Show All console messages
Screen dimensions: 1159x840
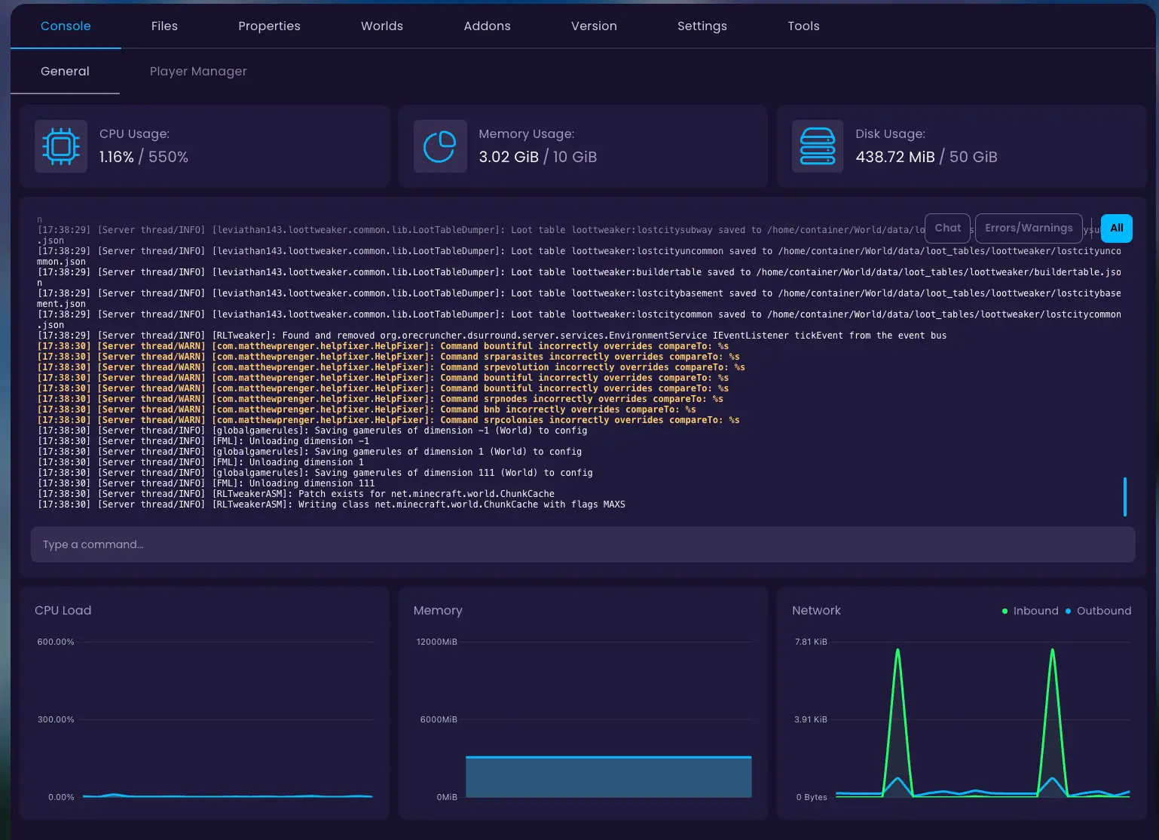coord(1117,228)
